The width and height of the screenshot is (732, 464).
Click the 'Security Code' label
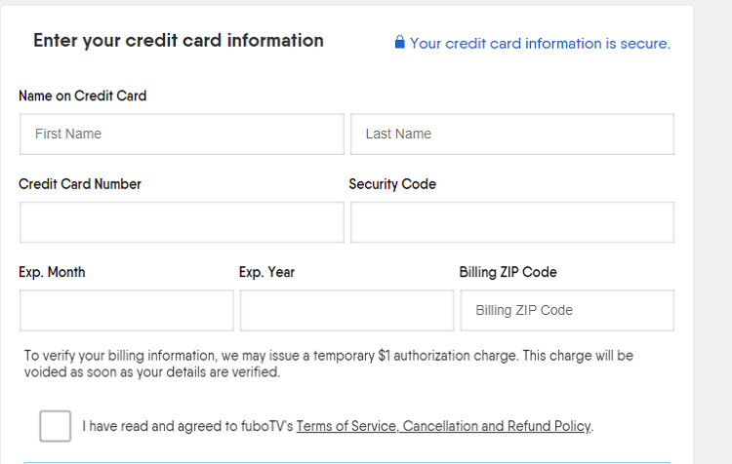tap(392, 184)
